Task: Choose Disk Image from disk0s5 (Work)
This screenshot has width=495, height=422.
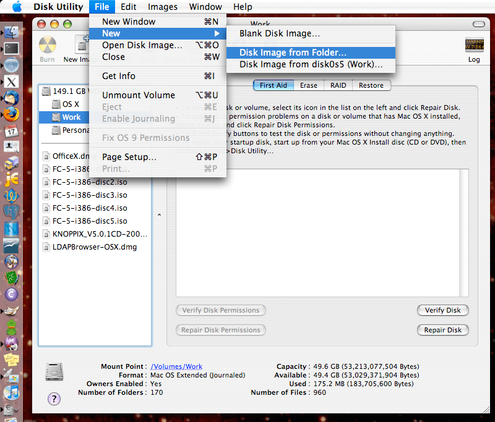Action: click(311, 64)
